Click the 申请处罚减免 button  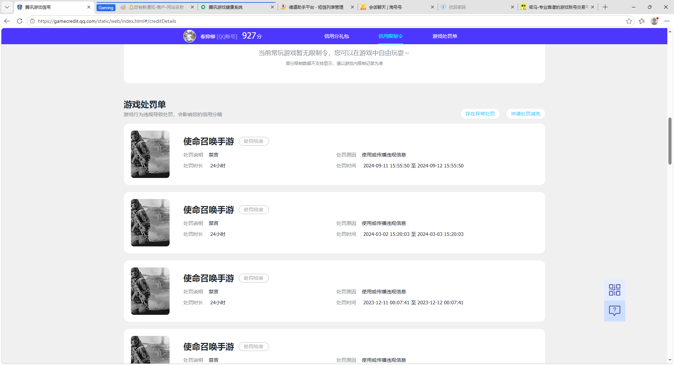[526, 114]
